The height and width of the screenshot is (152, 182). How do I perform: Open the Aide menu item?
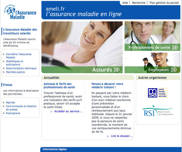point(125,3)
